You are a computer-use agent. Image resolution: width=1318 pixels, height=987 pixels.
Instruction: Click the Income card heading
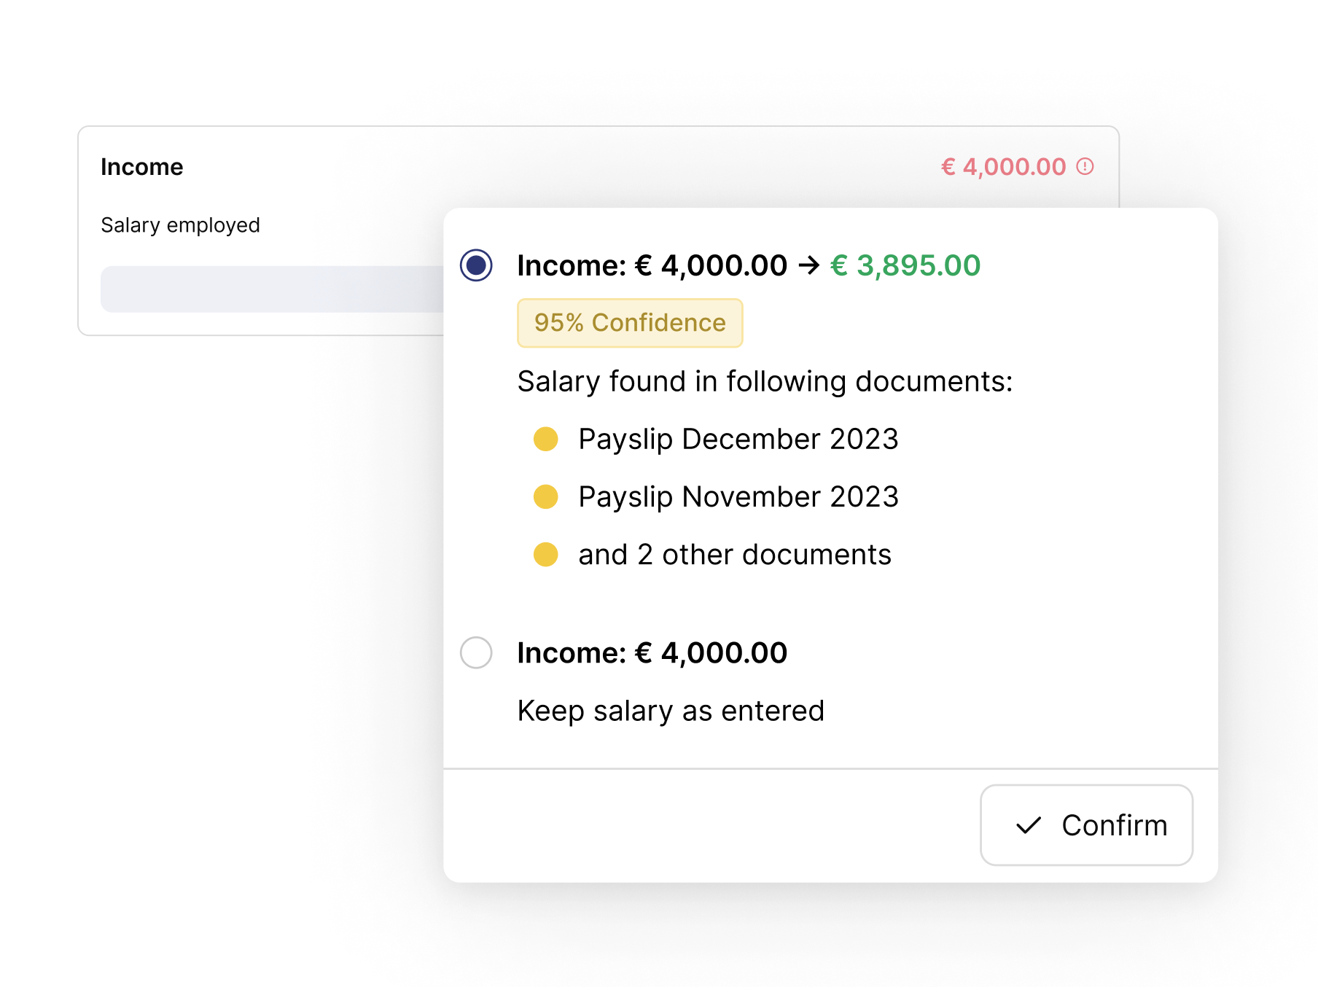(142, 167)
